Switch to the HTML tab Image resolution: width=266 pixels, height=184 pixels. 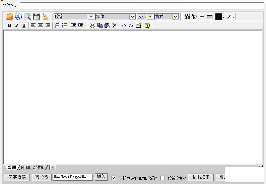pos(26,168)
